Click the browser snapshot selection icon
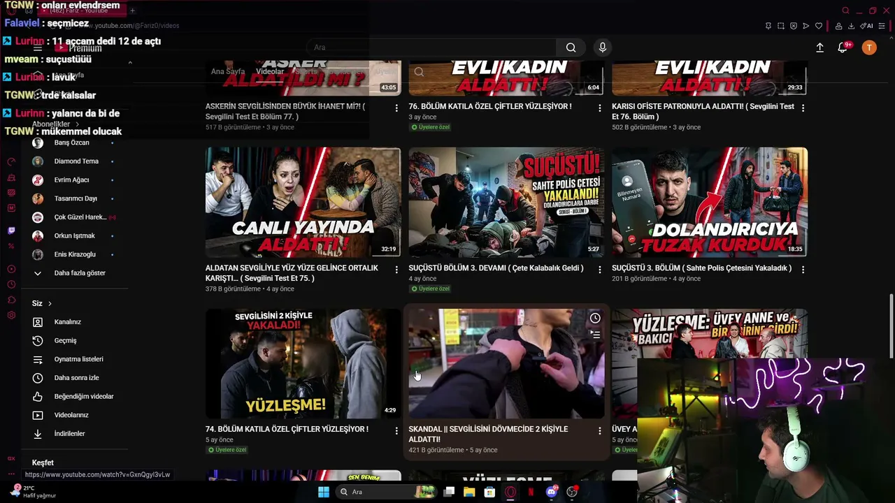 pos(781,26)
